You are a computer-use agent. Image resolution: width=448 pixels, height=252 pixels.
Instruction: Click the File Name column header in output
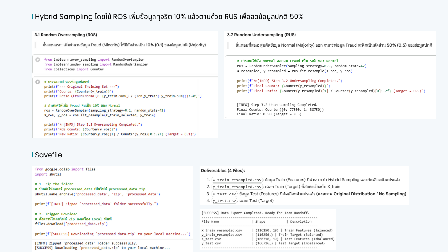pos(210,222)
